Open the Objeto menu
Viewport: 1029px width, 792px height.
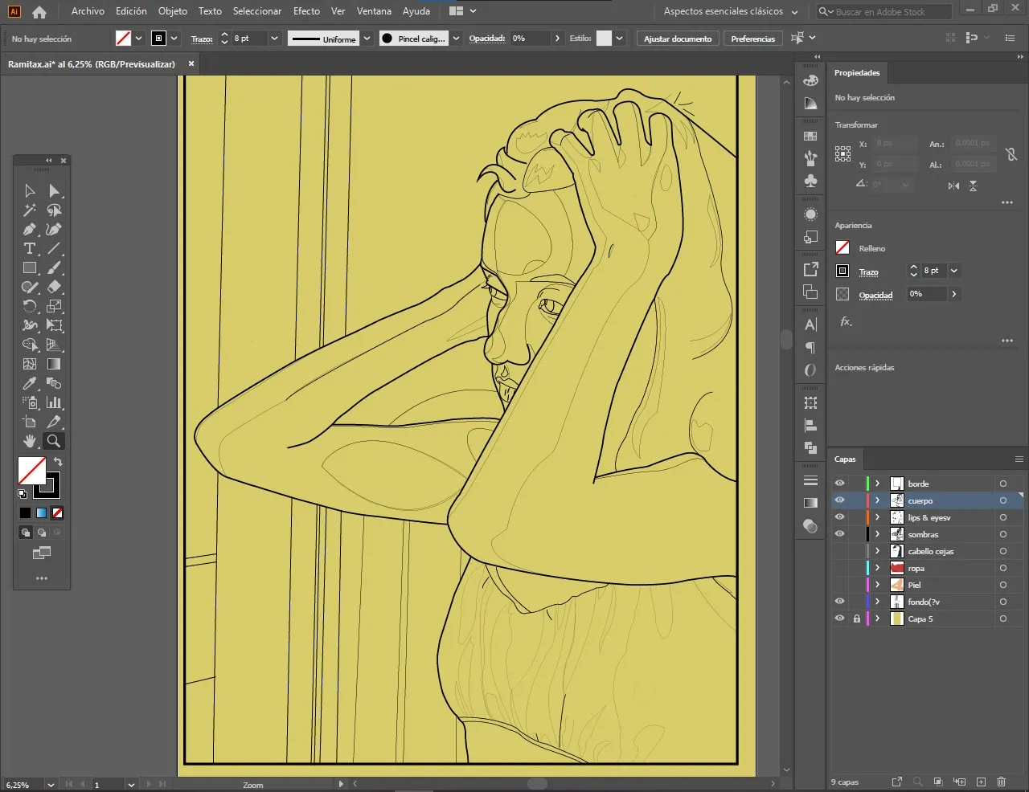[x=173, y=11]
